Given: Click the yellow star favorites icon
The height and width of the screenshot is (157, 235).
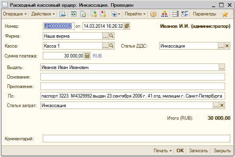Looking at the screenshot, I should [225, 14].
